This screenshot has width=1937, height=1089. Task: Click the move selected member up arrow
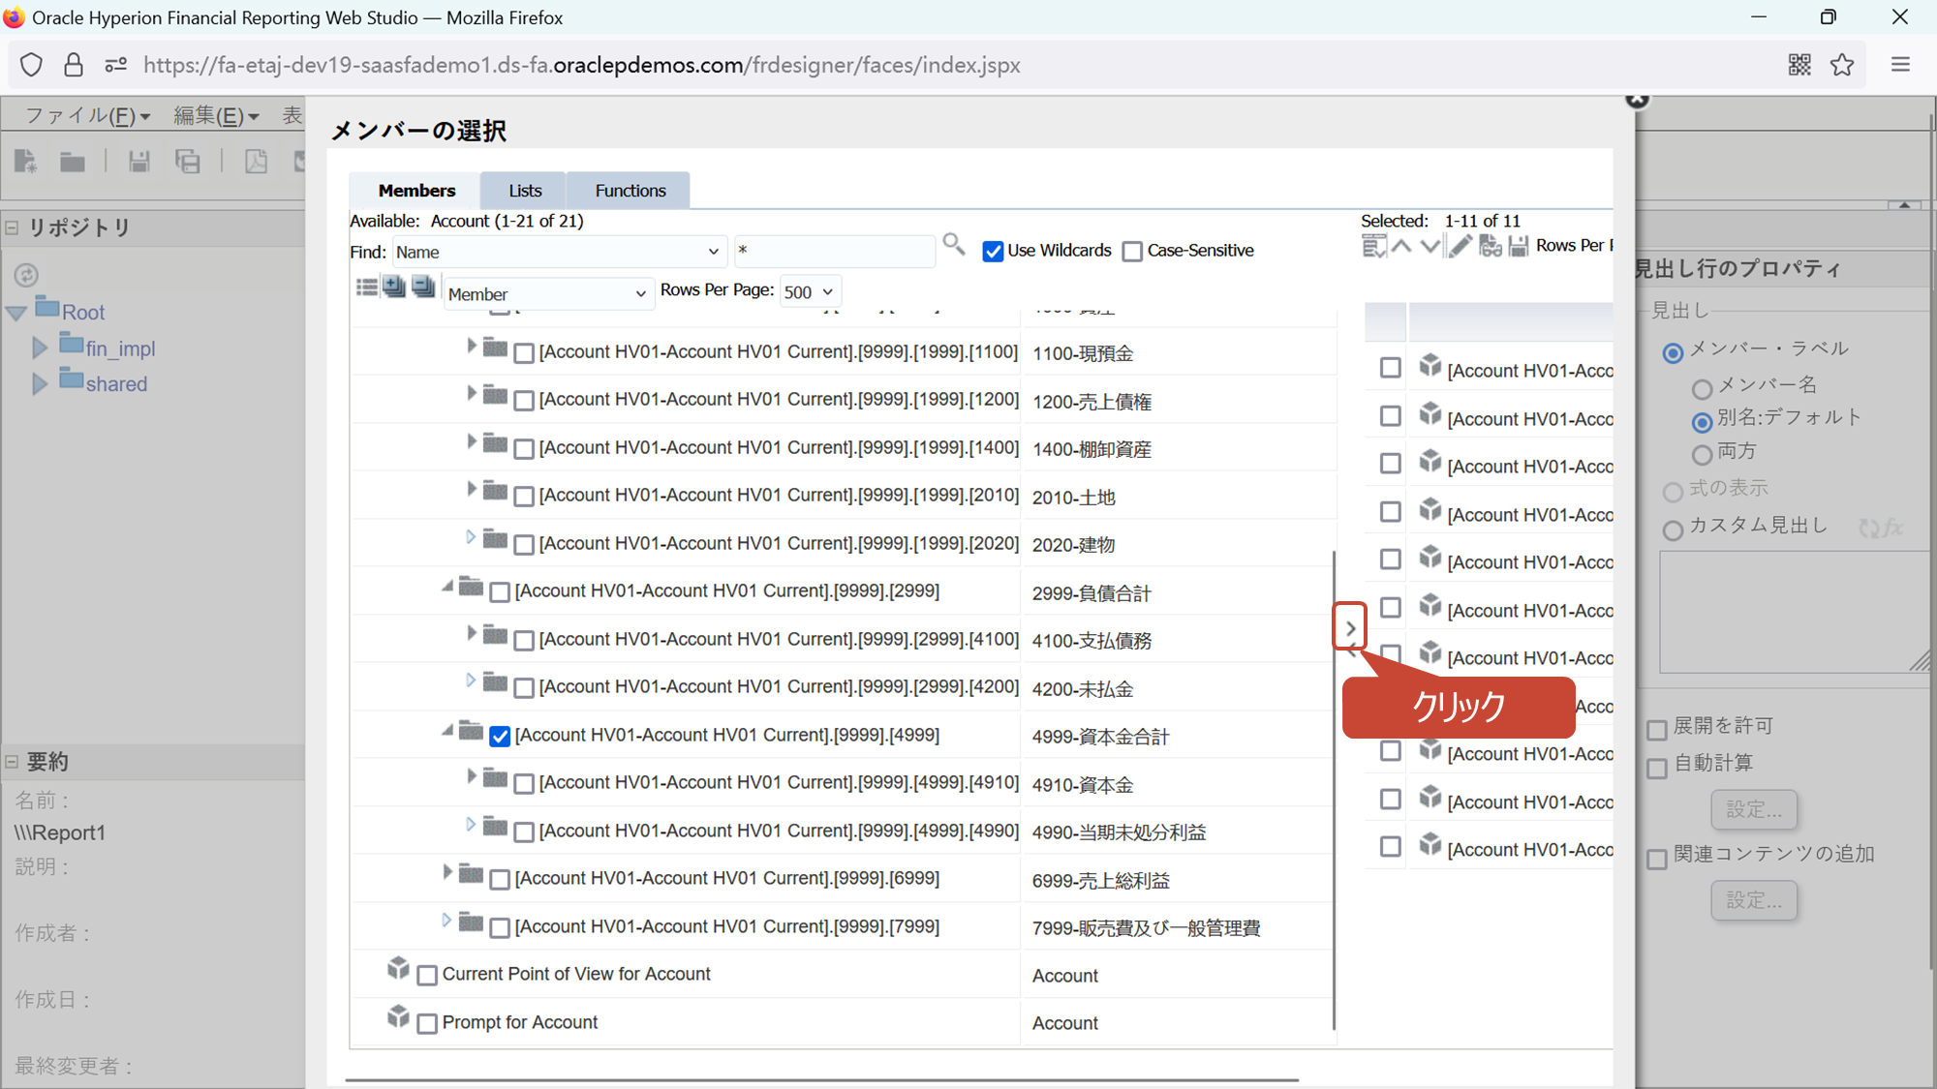pos(1401,246)
